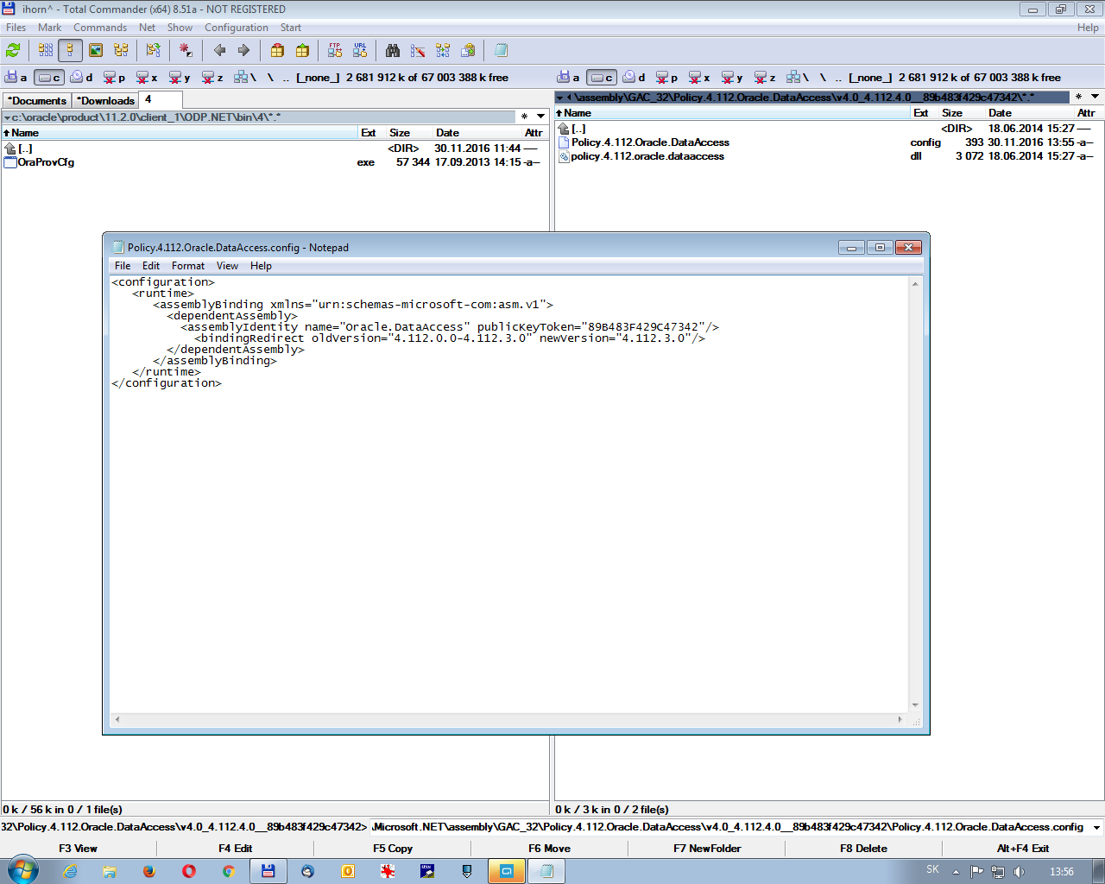Select drive d in right drive bar

pyautogui.click(x=634, y=78)
